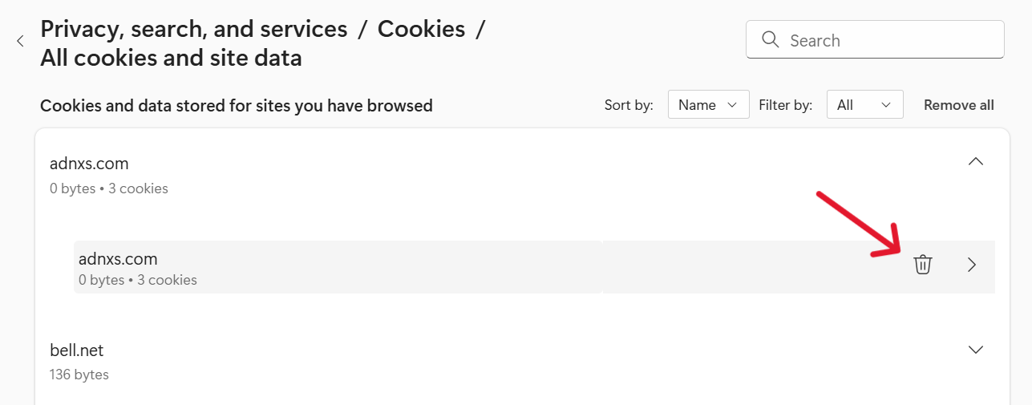
Task: Delete adnxs.com cookies with trash icon
Action: [x=923, y=265]
